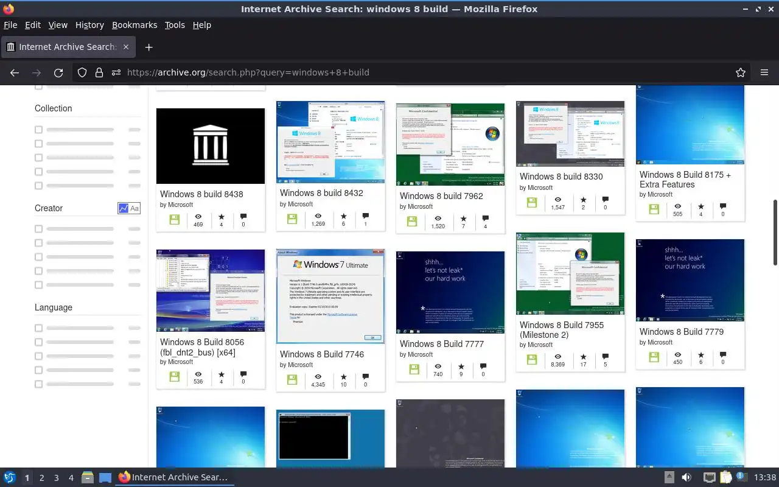Click software icon on Windows 8 Build 8056 card
The width and height of the screenshot is (779, 487).
(175, 377)
